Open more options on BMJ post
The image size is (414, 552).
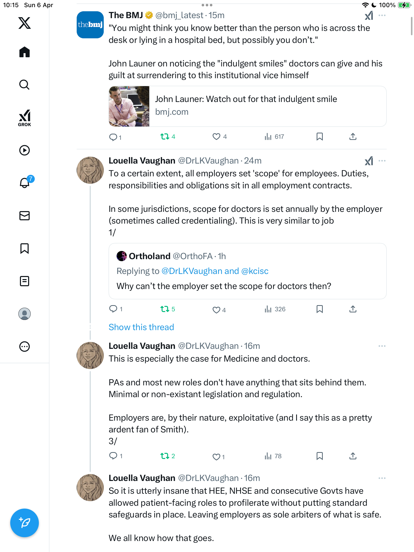(x=382, y=15)
